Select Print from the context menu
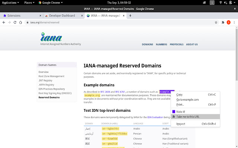 click(195, 104)
